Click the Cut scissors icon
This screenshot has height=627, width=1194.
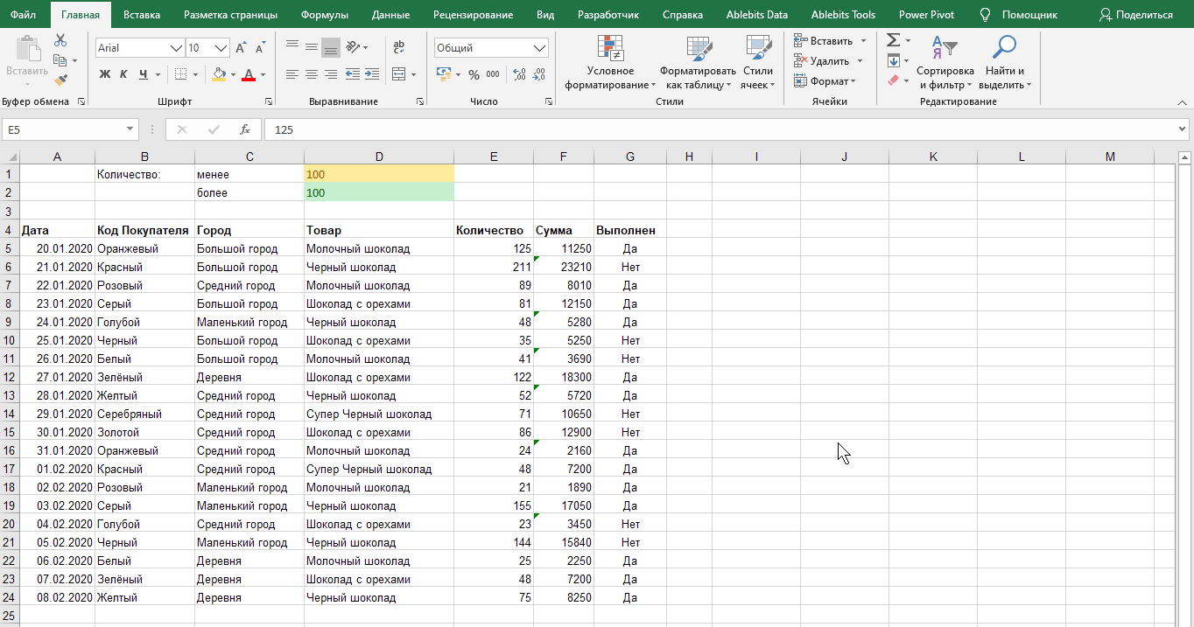(60, 40)
